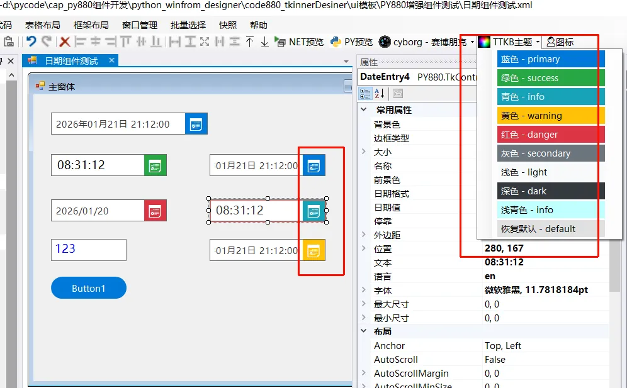Select 深色 - dark menu entry
The width and height of the screenshot is (627, 388).
pyautogui.click(x=551, y=191)
